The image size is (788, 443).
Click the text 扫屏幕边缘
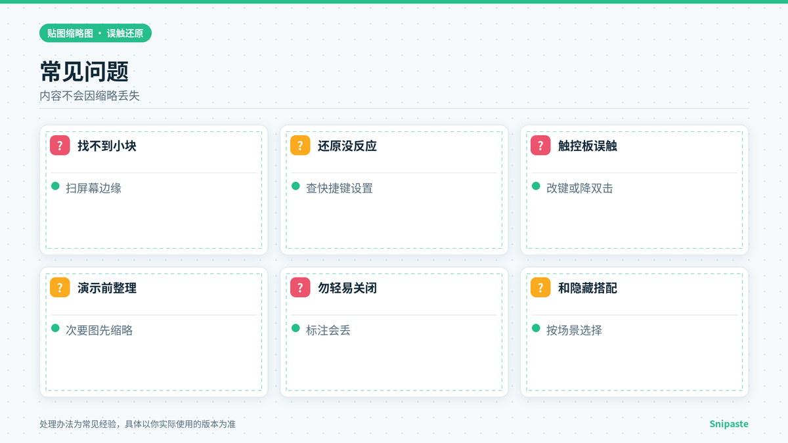pyautogui.click(x=94, y=188)
